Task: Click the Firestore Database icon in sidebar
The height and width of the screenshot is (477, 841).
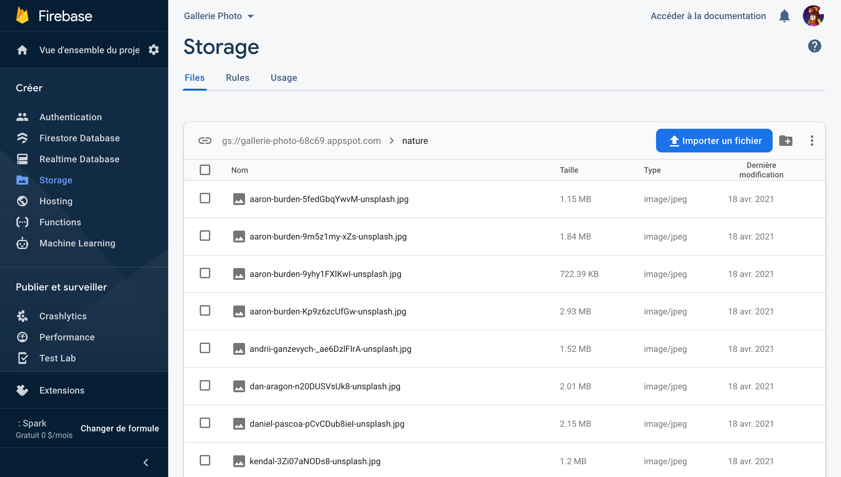Action: [x=21, y=138]
